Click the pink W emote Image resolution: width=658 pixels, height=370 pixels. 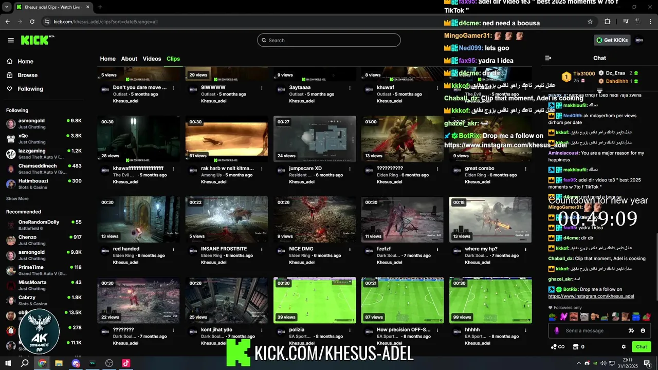563,317
